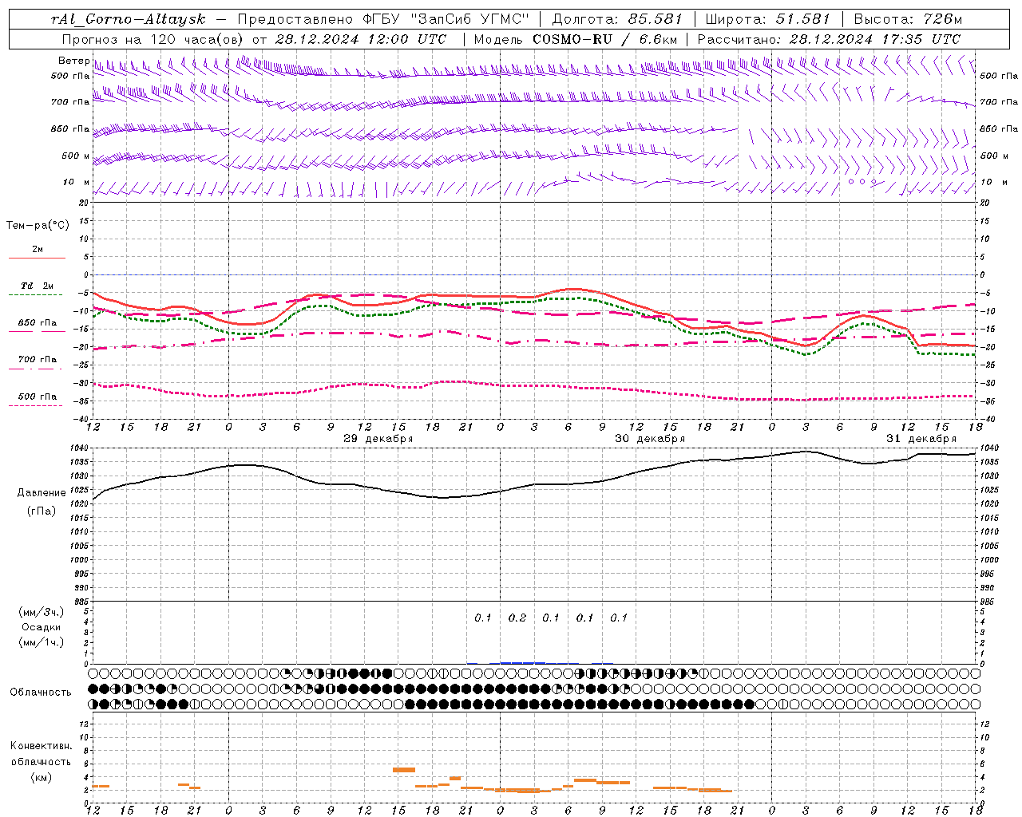This screenshot has width=1022, height=817.
Task: Click the 30 декабря date label
Action: pyautogui.click(x=650, y=439)
